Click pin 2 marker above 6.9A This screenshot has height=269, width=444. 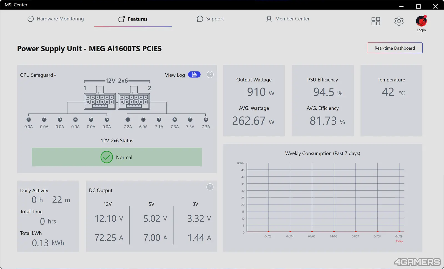coord(143,119)
